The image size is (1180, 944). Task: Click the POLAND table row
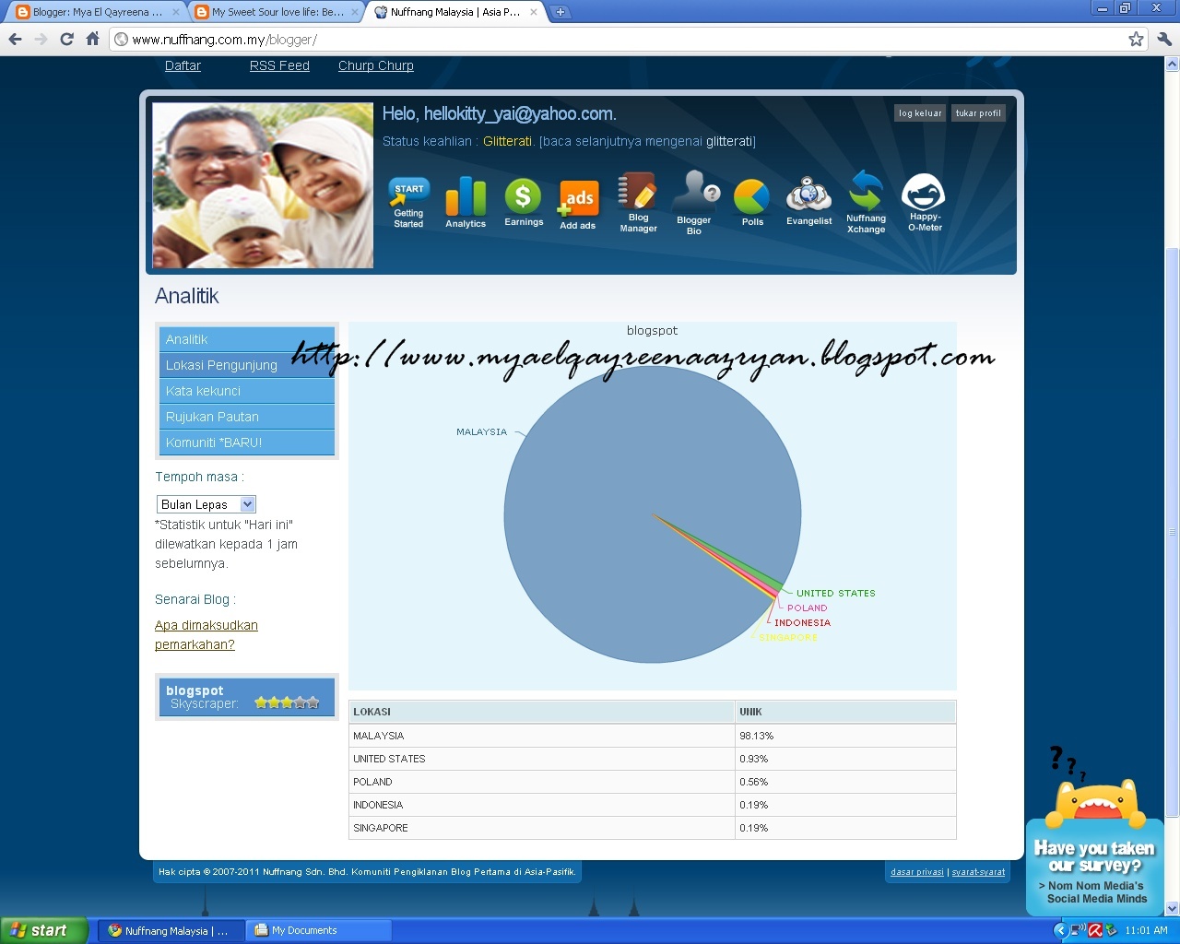coord(653,782)
